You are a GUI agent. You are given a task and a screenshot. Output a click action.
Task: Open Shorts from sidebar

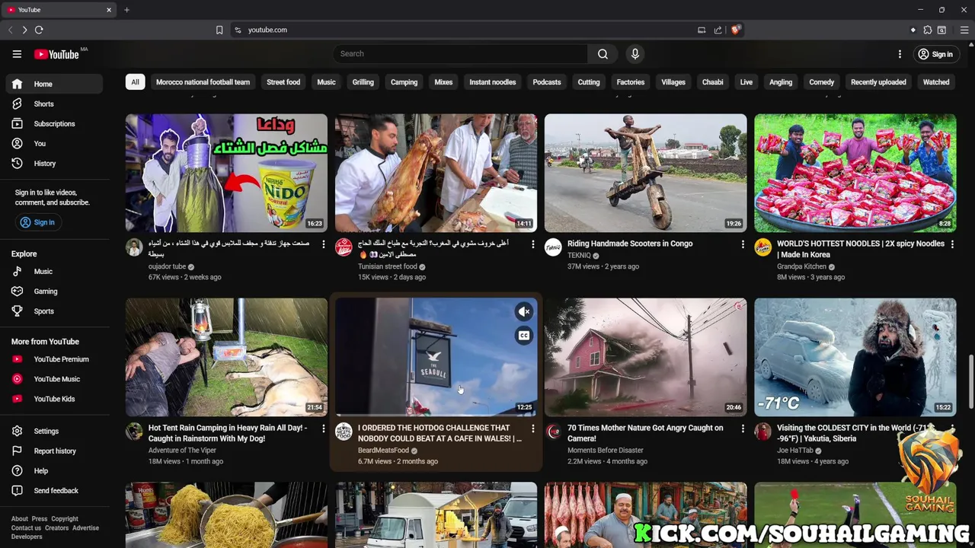tap(53, 104)
